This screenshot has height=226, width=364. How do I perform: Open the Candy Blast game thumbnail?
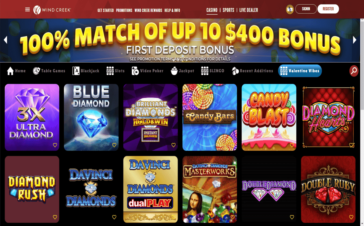pos(269,117)
